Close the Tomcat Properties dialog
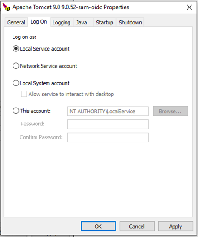The width and height of the screenshot is (198, 237). 189,7
